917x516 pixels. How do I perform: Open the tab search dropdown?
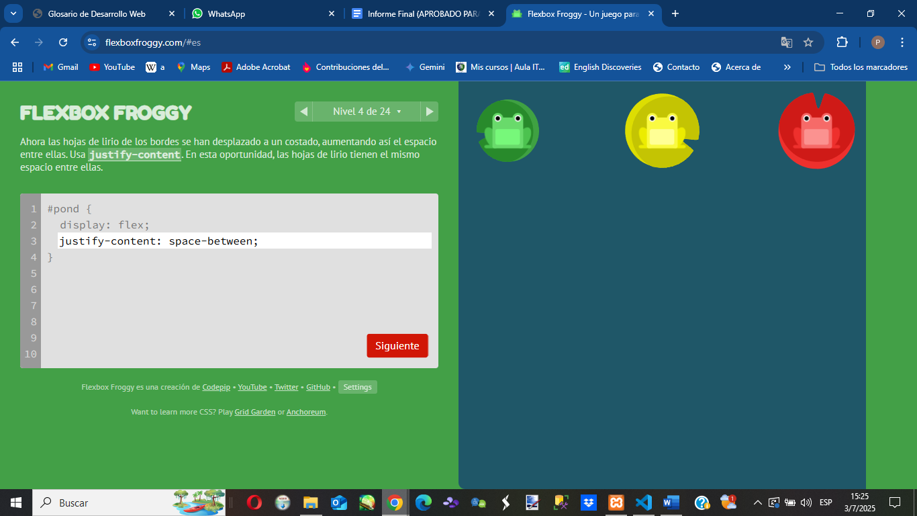pyautogui.click(x=13, y=13)
